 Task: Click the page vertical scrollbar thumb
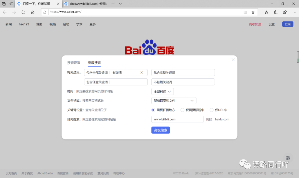click(298, 56)
